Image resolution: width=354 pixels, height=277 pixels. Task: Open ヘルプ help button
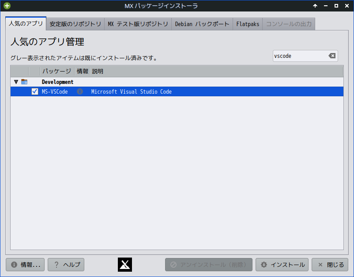[x=66, y=265]
